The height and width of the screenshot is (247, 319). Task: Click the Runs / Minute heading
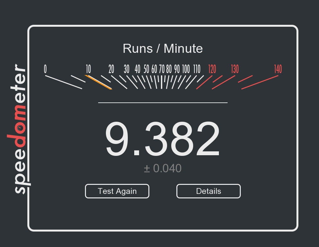tap(163, 48)
